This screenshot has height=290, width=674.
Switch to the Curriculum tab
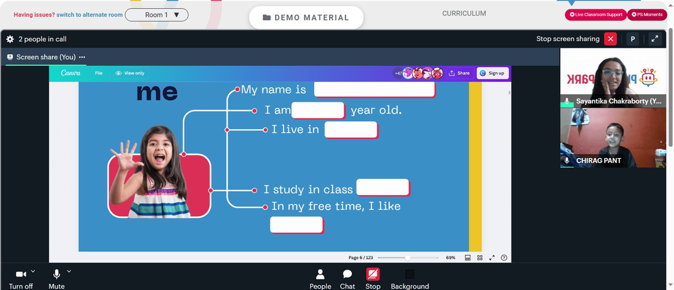tap(464, 13)
